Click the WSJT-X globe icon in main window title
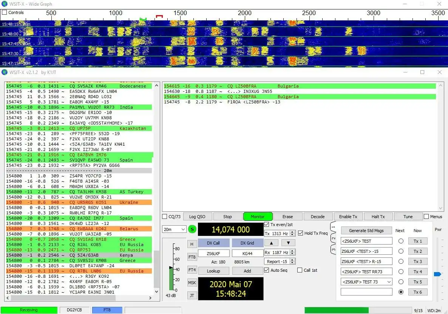Viewport: 448px width, 314px height. 4,72
